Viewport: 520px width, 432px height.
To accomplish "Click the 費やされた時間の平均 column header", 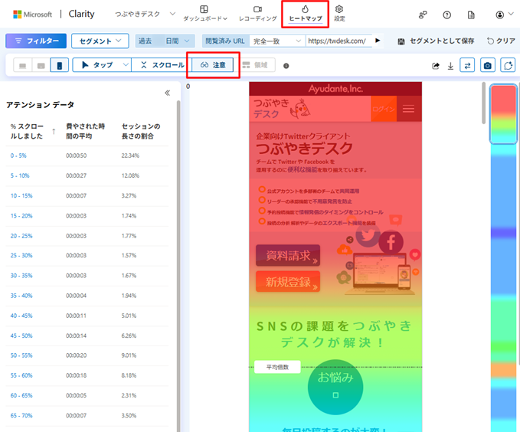I will [85, 131].
